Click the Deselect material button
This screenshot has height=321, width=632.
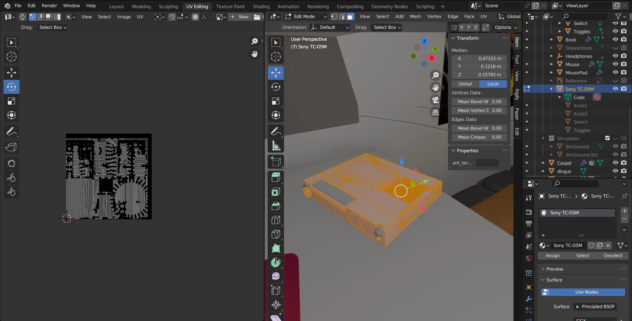tap(613, 256)
